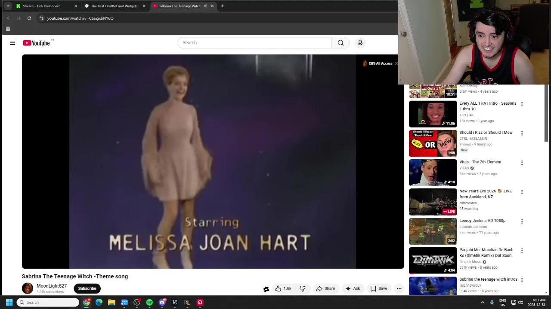
Task: Open options for Should i Rizz video
Action: 522,133
